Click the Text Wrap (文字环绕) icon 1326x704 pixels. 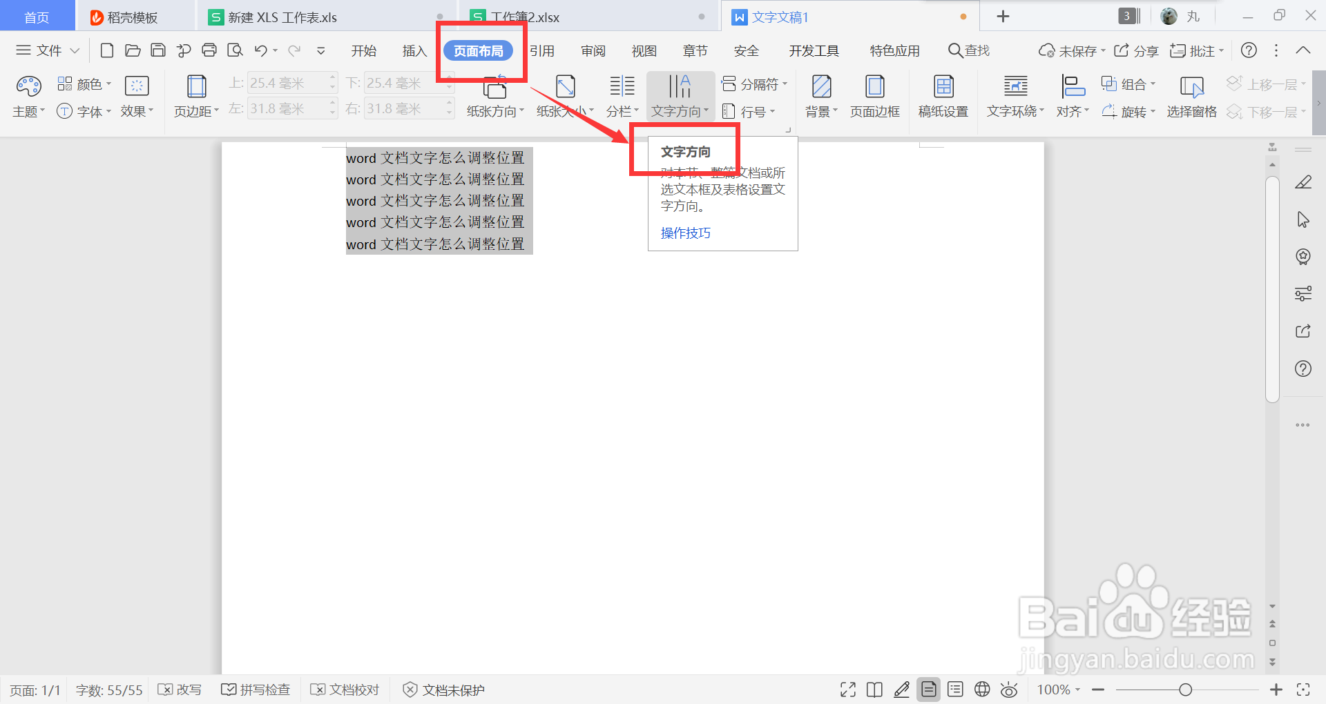1015,86
